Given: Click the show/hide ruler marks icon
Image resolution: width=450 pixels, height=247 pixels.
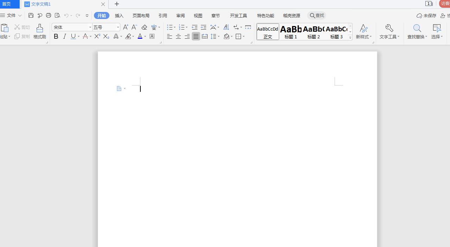Looking at the screenshot, I should 248,27.
